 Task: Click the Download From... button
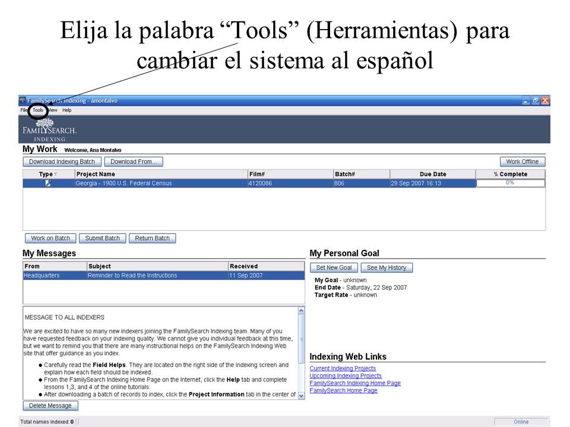tap(134, 162)
